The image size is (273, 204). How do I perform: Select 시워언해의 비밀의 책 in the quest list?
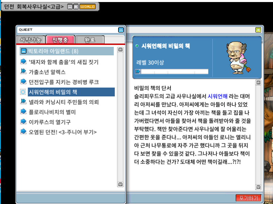coord(71,92)
